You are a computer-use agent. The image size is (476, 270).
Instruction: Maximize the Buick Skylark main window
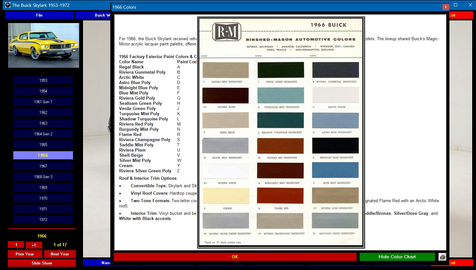(x=456, y=5)
